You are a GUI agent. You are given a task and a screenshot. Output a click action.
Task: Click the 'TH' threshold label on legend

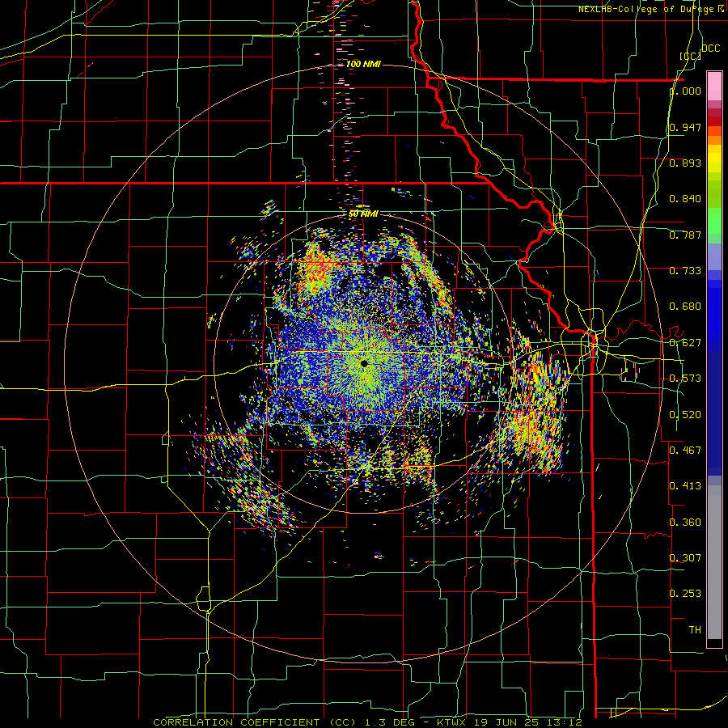click(695, 630)
